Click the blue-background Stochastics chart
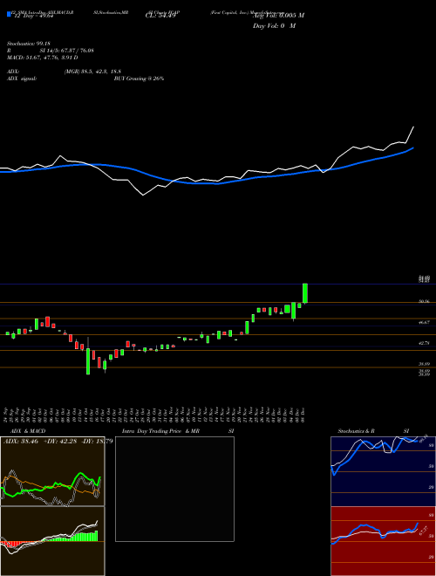 pyautogui.click(x=383, y=471)
